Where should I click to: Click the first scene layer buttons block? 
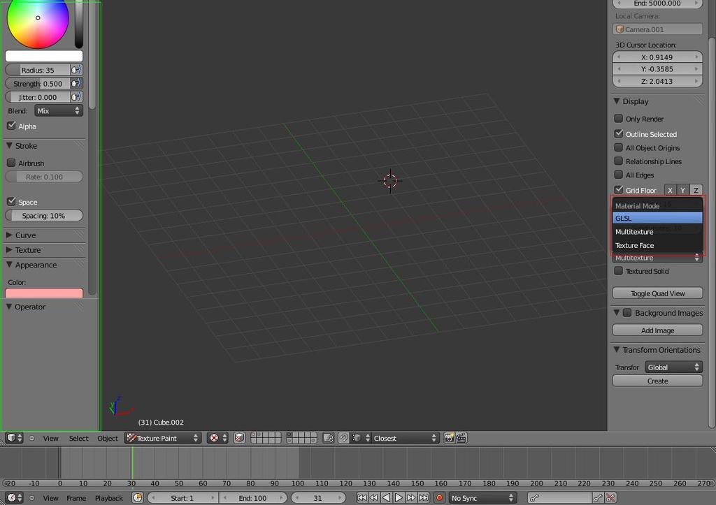click(266, 438)
